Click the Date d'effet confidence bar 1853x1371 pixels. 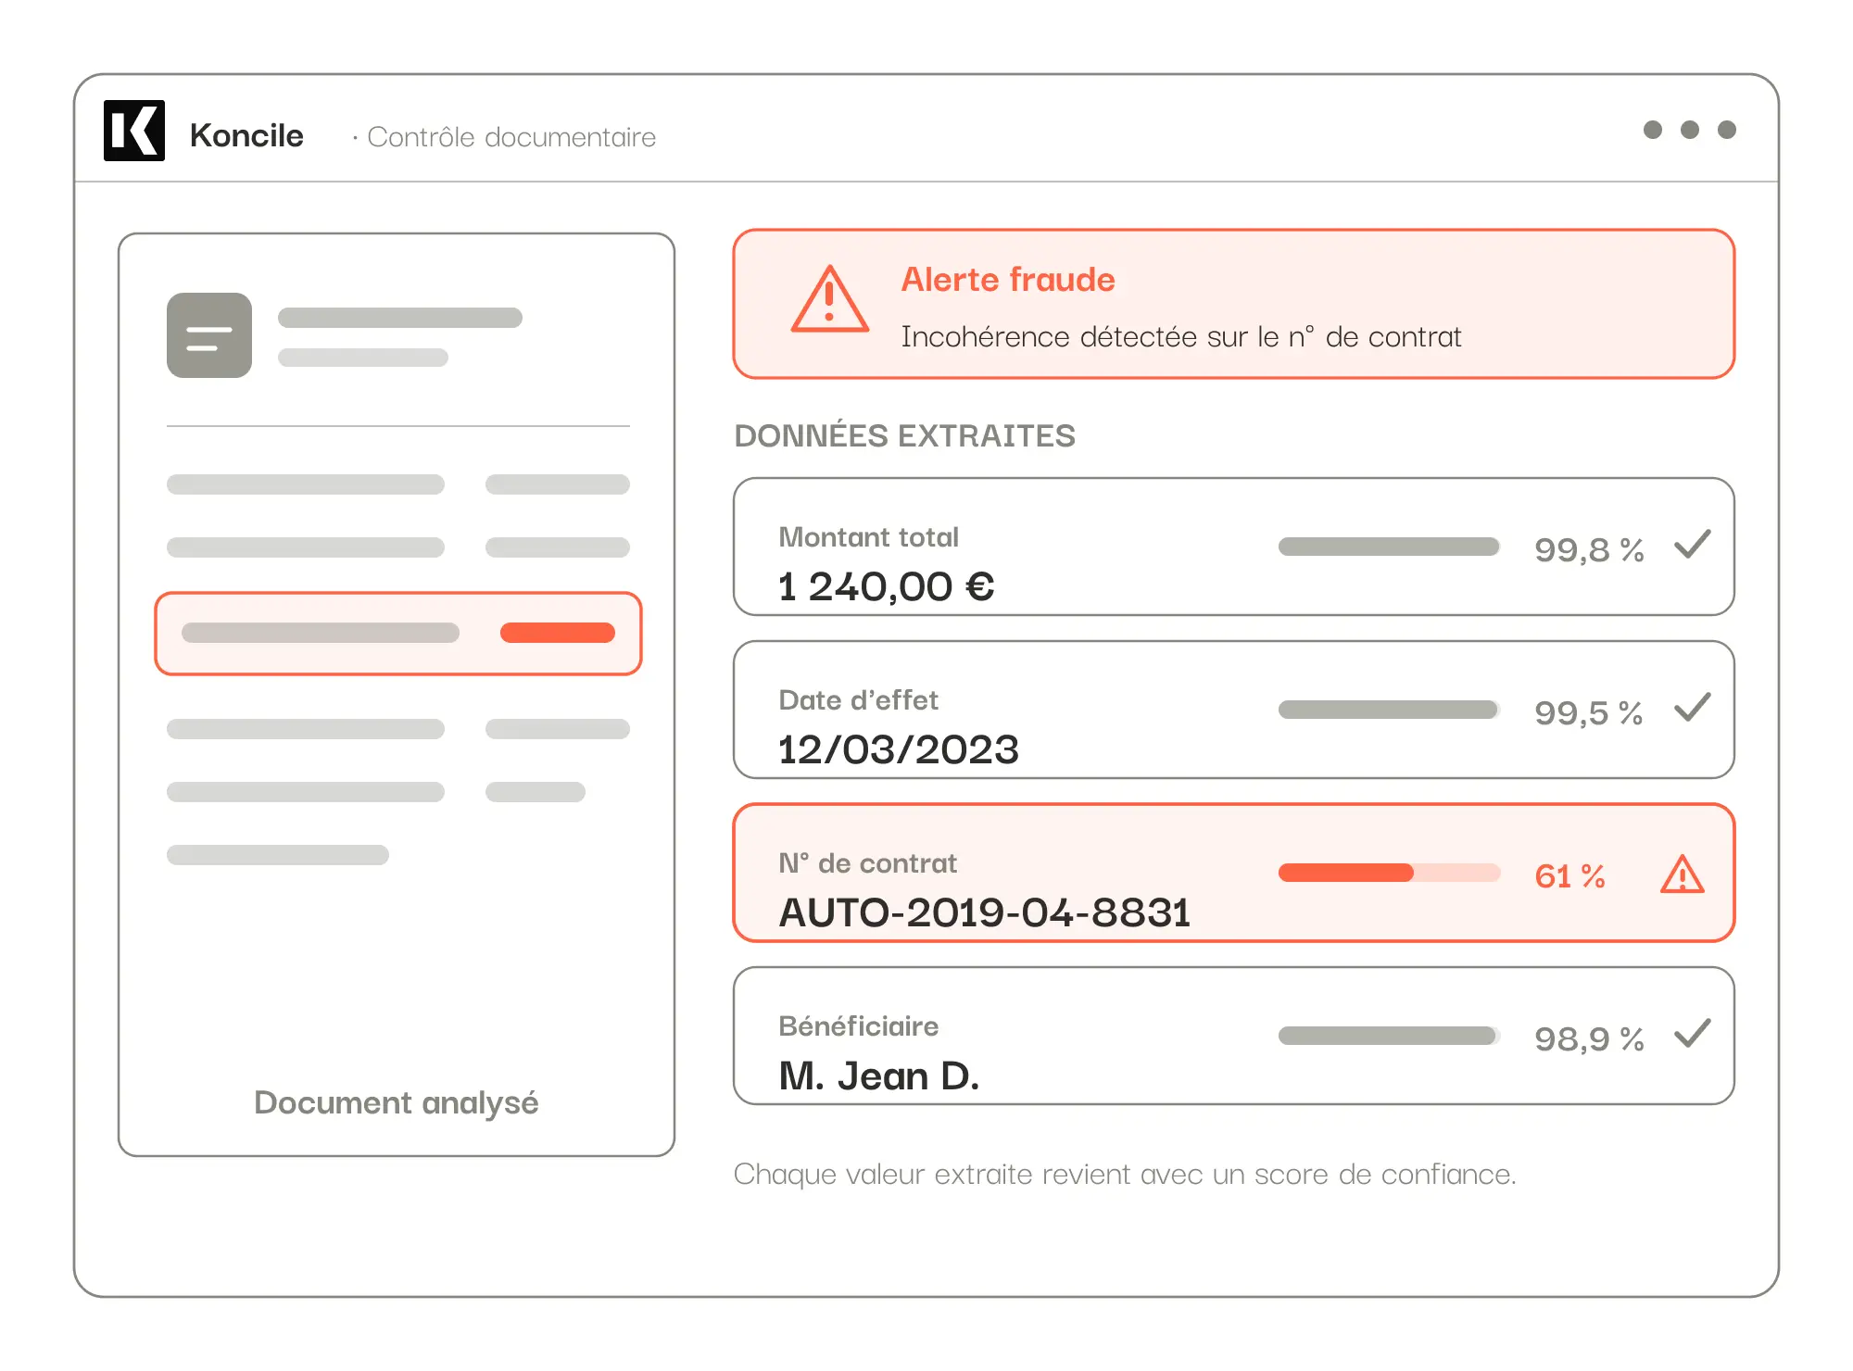[x=1389, y=710]
